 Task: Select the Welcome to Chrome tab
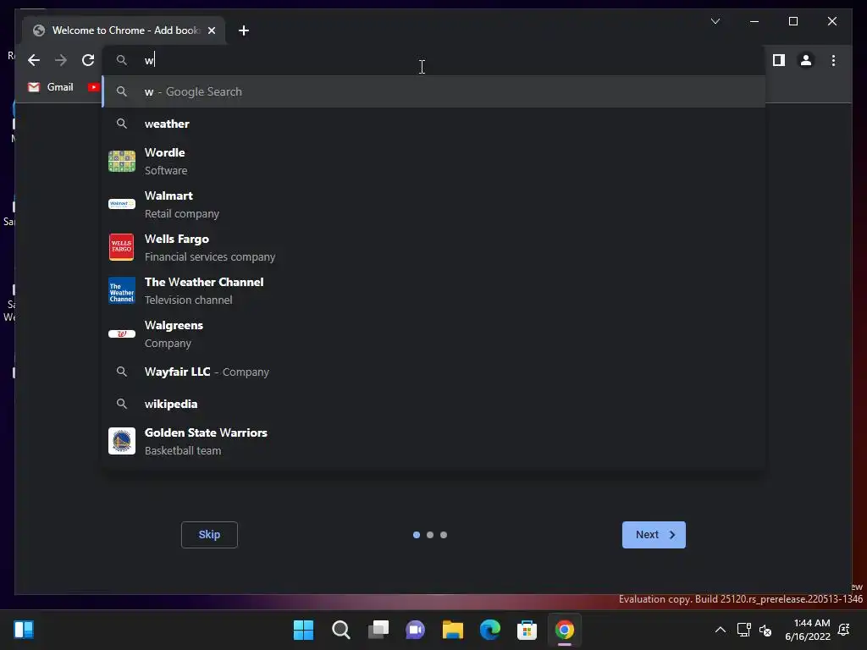(124, 30)
